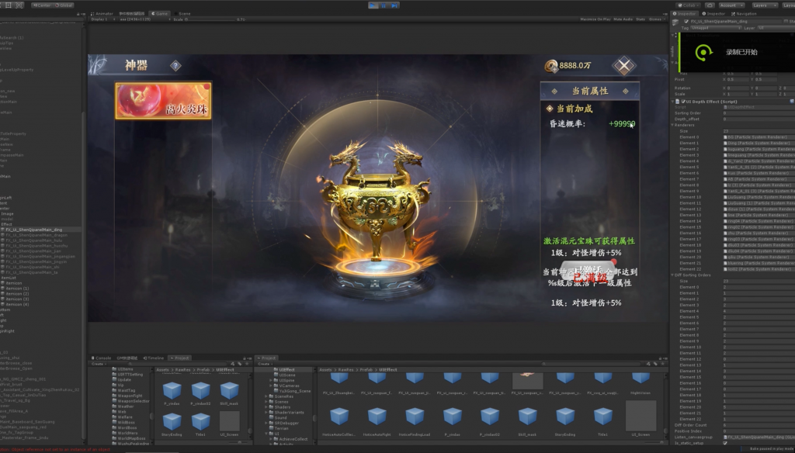Select the StoryEnding prefab in left Project panel
Image resolution: width=795 pixels, height=453 pixels.
coord(172,424)
